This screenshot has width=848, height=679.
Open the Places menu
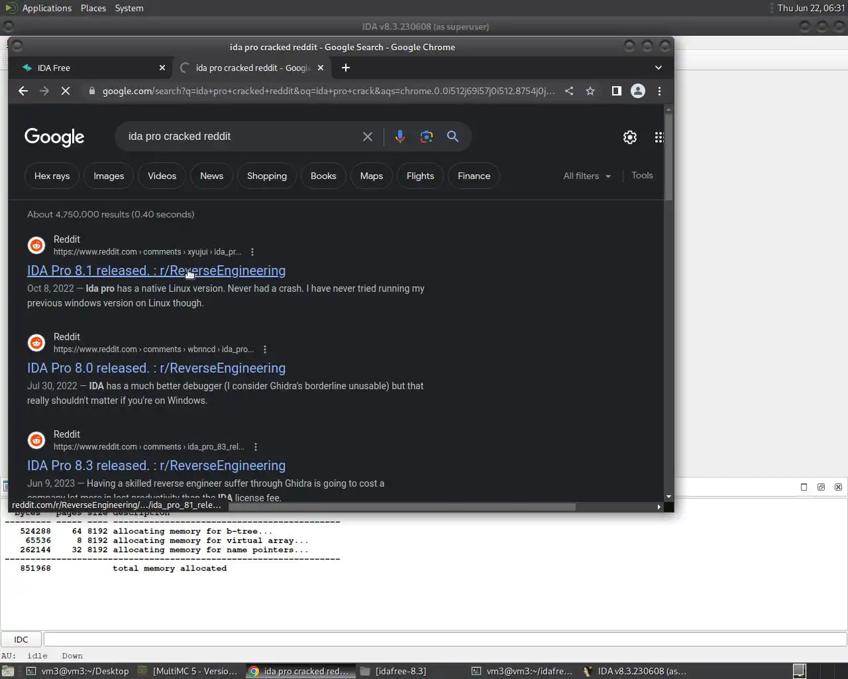pyautogui.click(x=93, y=8)
